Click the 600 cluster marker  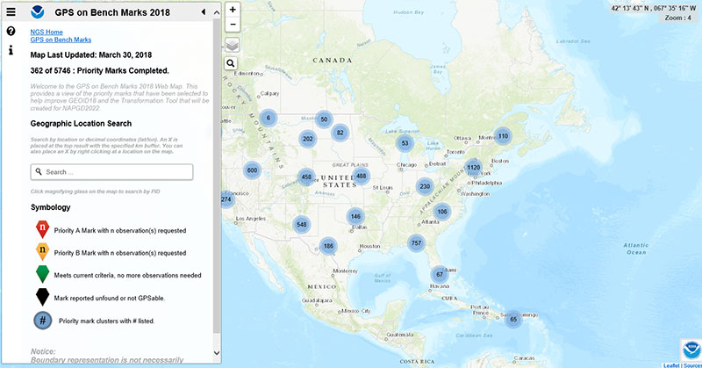point(253,170)
